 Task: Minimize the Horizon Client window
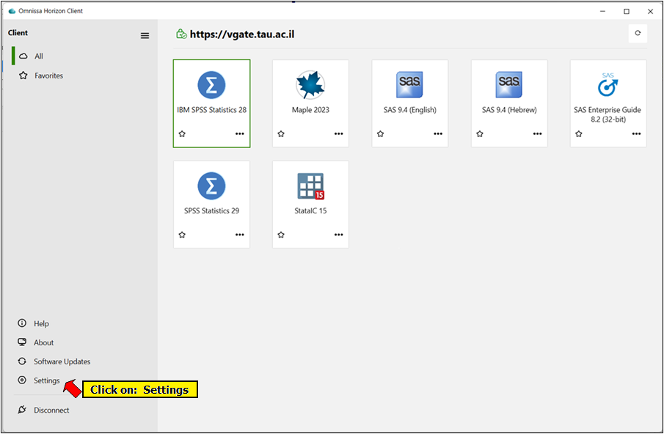[x=602, y=12]
